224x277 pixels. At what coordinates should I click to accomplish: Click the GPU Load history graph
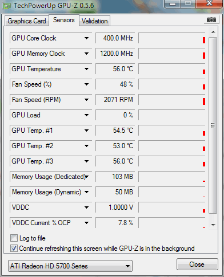pos(172,115)
